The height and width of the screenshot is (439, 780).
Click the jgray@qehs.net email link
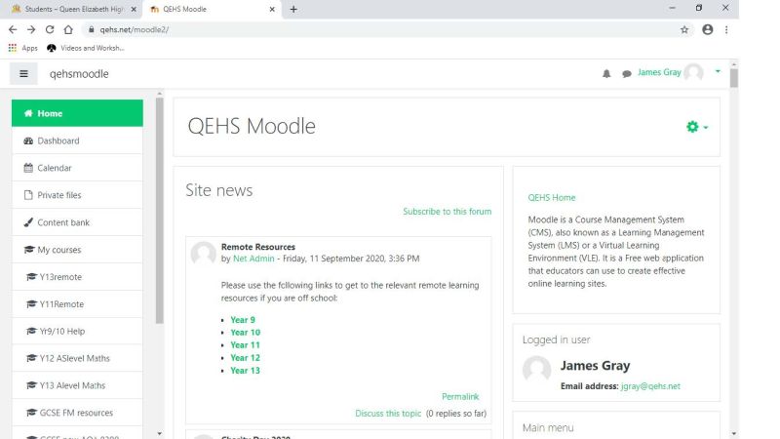click(x=650, y=386)
